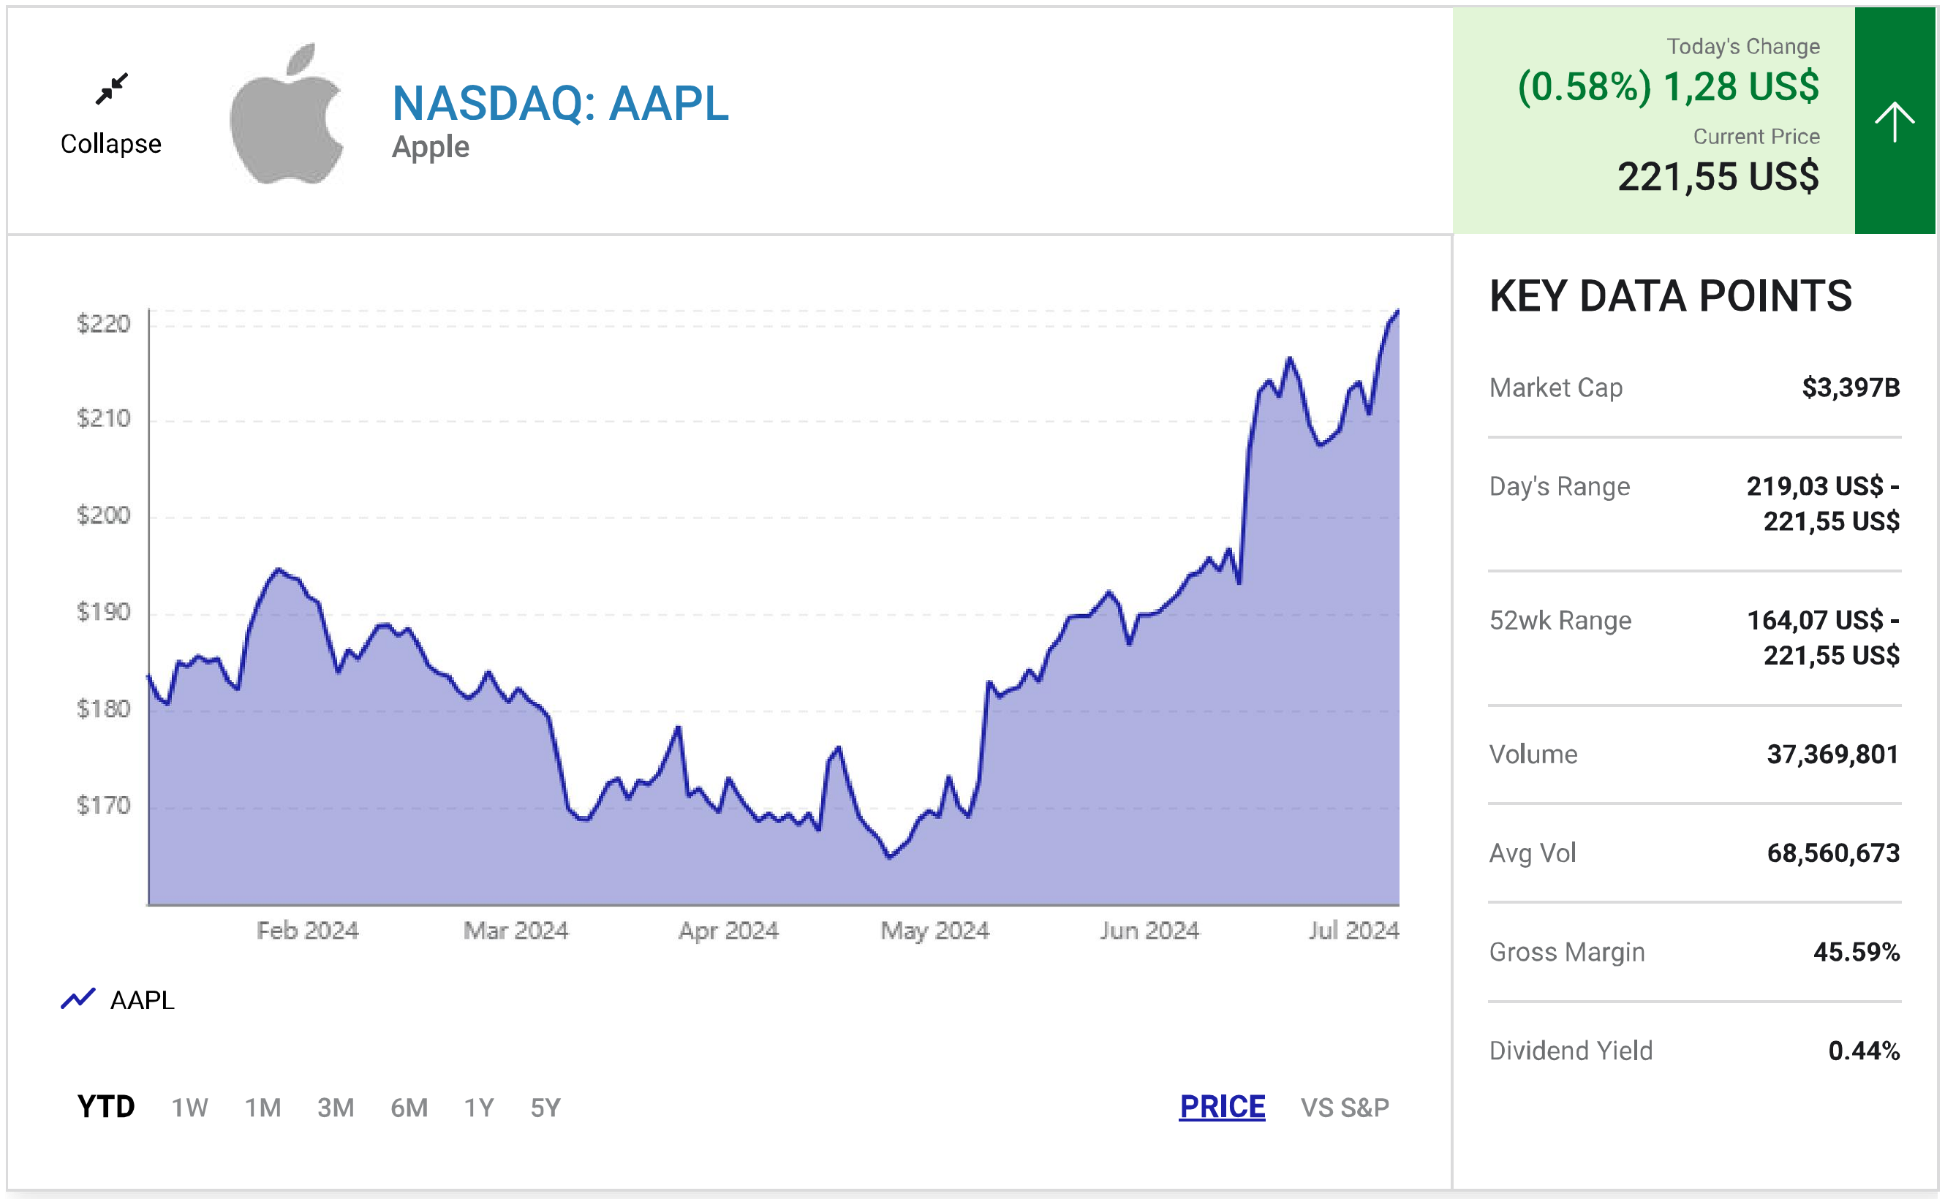
Task: Switch to the 6M time range
Action: tap(409, 1107)
